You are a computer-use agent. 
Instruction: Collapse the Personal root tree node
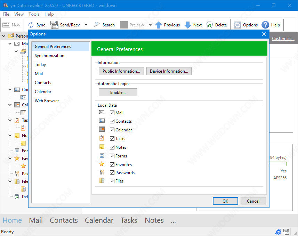tap(3, 36)
